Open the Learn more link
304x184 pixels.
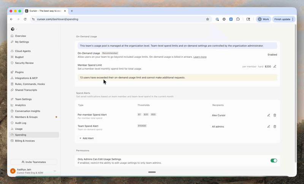pos(200,57)
